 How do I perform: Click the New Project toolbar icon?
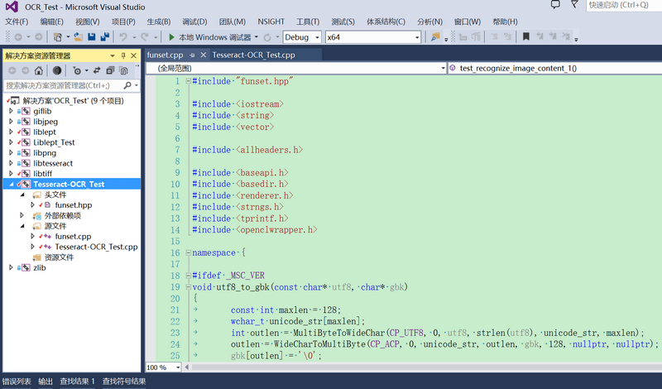click(x=58, y=37)
